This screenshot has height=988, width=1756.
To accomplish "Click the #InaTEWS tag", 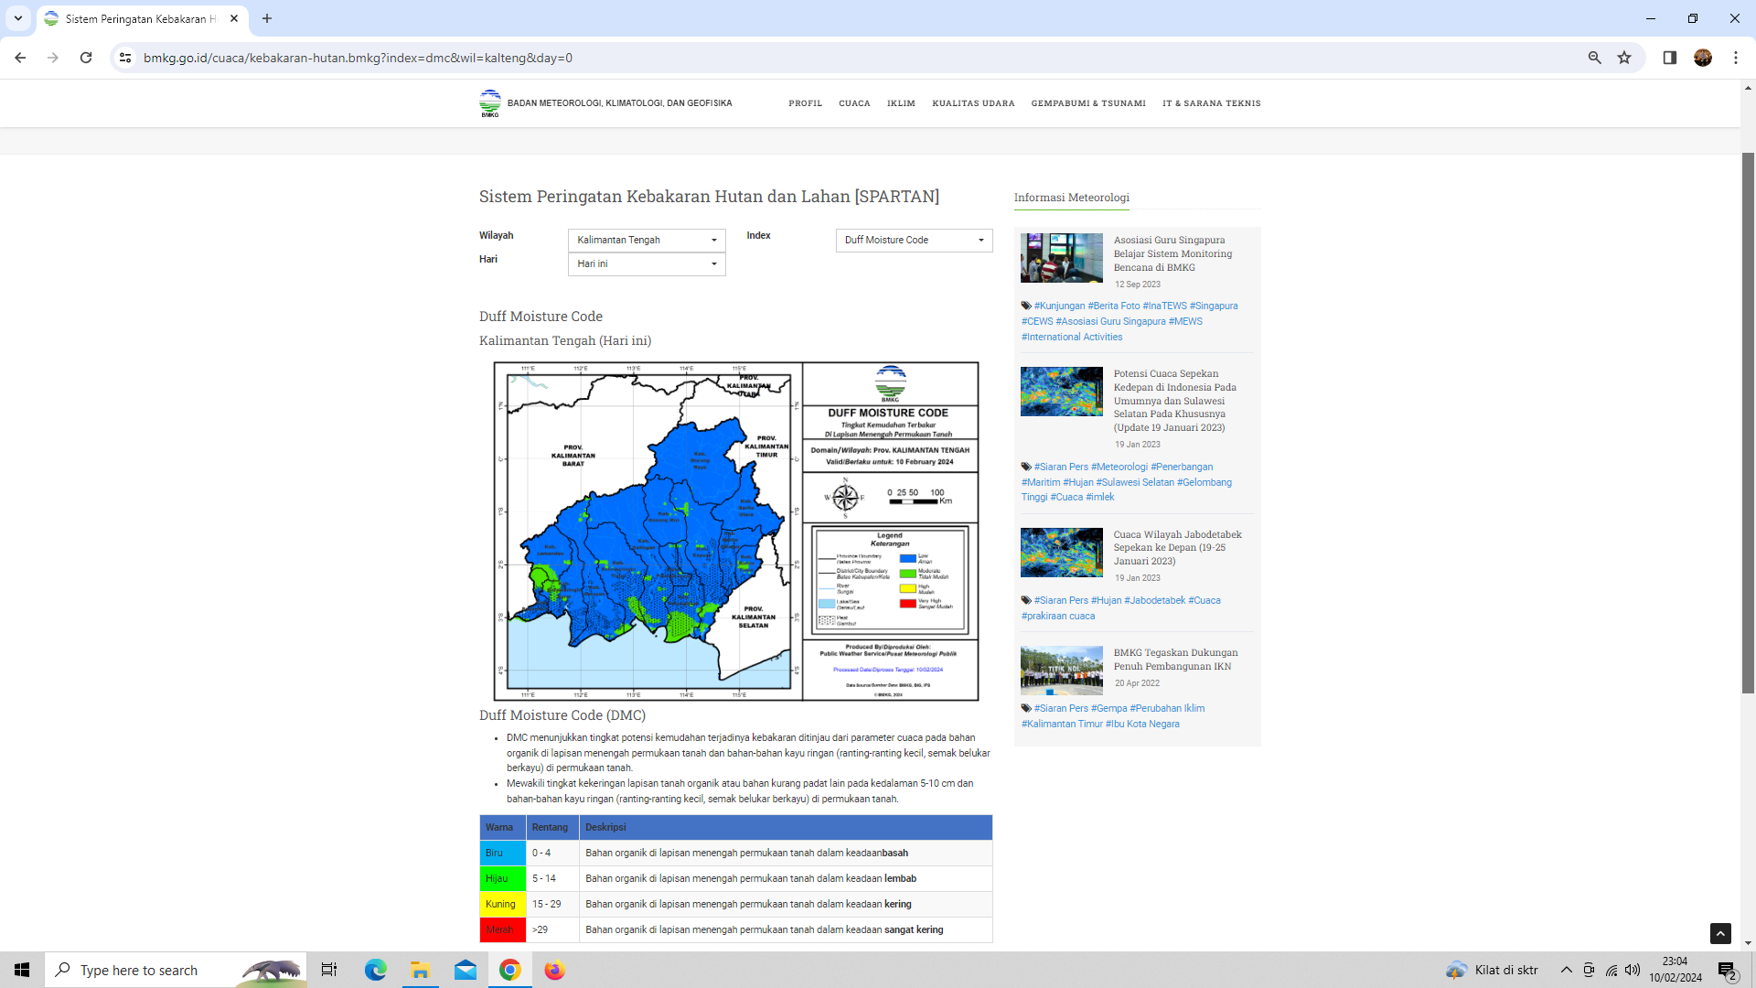I will click(1164, 306).
